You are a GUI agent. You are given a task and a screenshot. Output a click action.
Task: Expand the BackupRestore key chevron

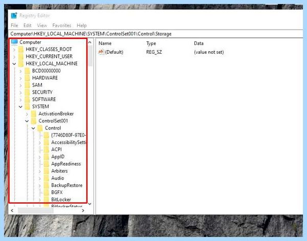pos(40,186)
